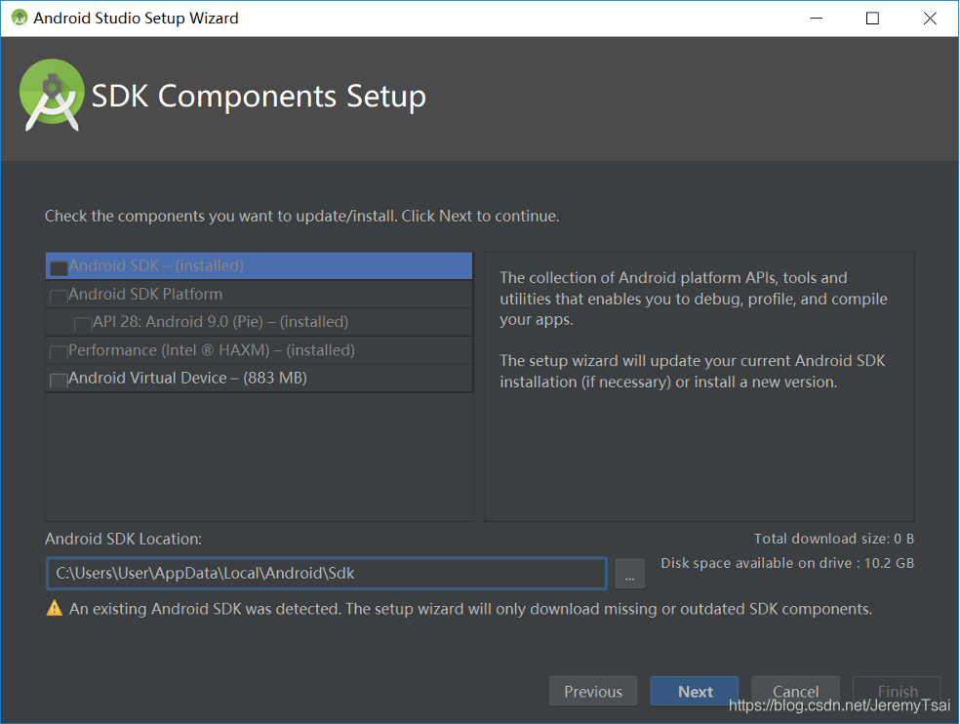The height and width of the screenshot is (724, 960).
Task: Select the API 28: Android 9.0 (Pie) row label
Action: tap(220, 322)
